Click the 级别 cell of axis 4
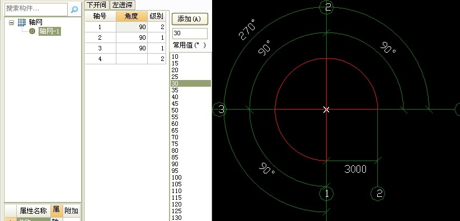 pos(157,59)
